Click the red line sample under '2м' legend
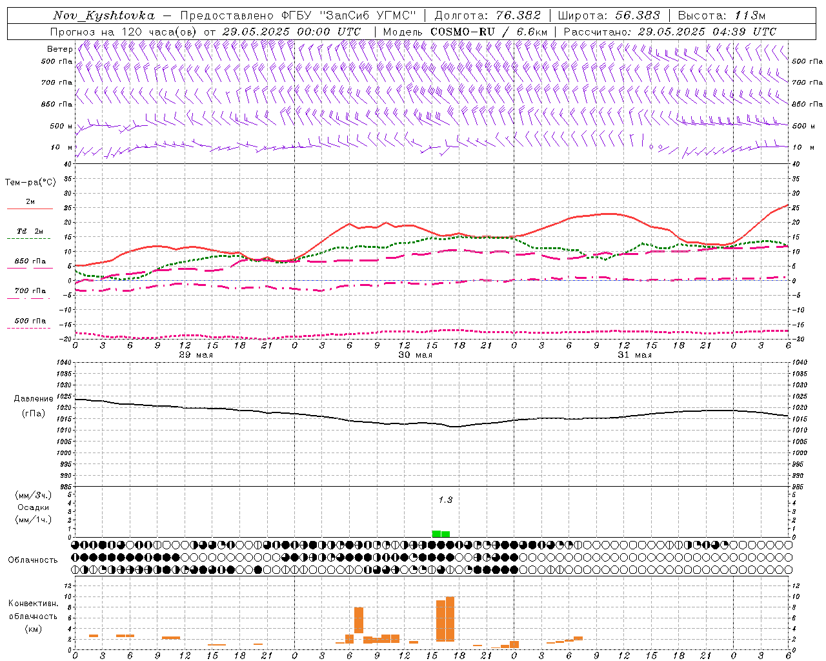The height and width of the screenshot is (661, 826). coord(30,208)
